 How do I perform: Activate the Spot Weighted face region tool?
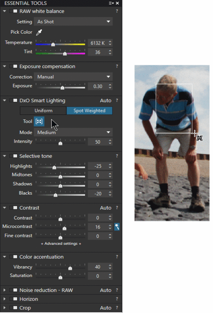coord(39,121)
